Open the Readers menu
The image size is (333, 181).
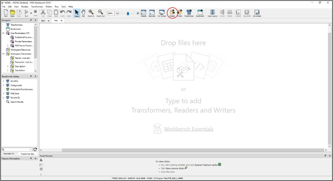point(25,7)
